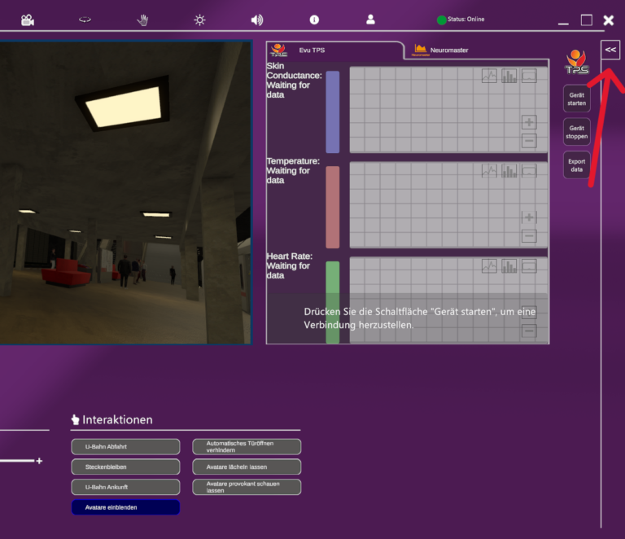625x539 pixels.
Task: Select line chart view for Heart Rate
Action: (x=489, y=266)
